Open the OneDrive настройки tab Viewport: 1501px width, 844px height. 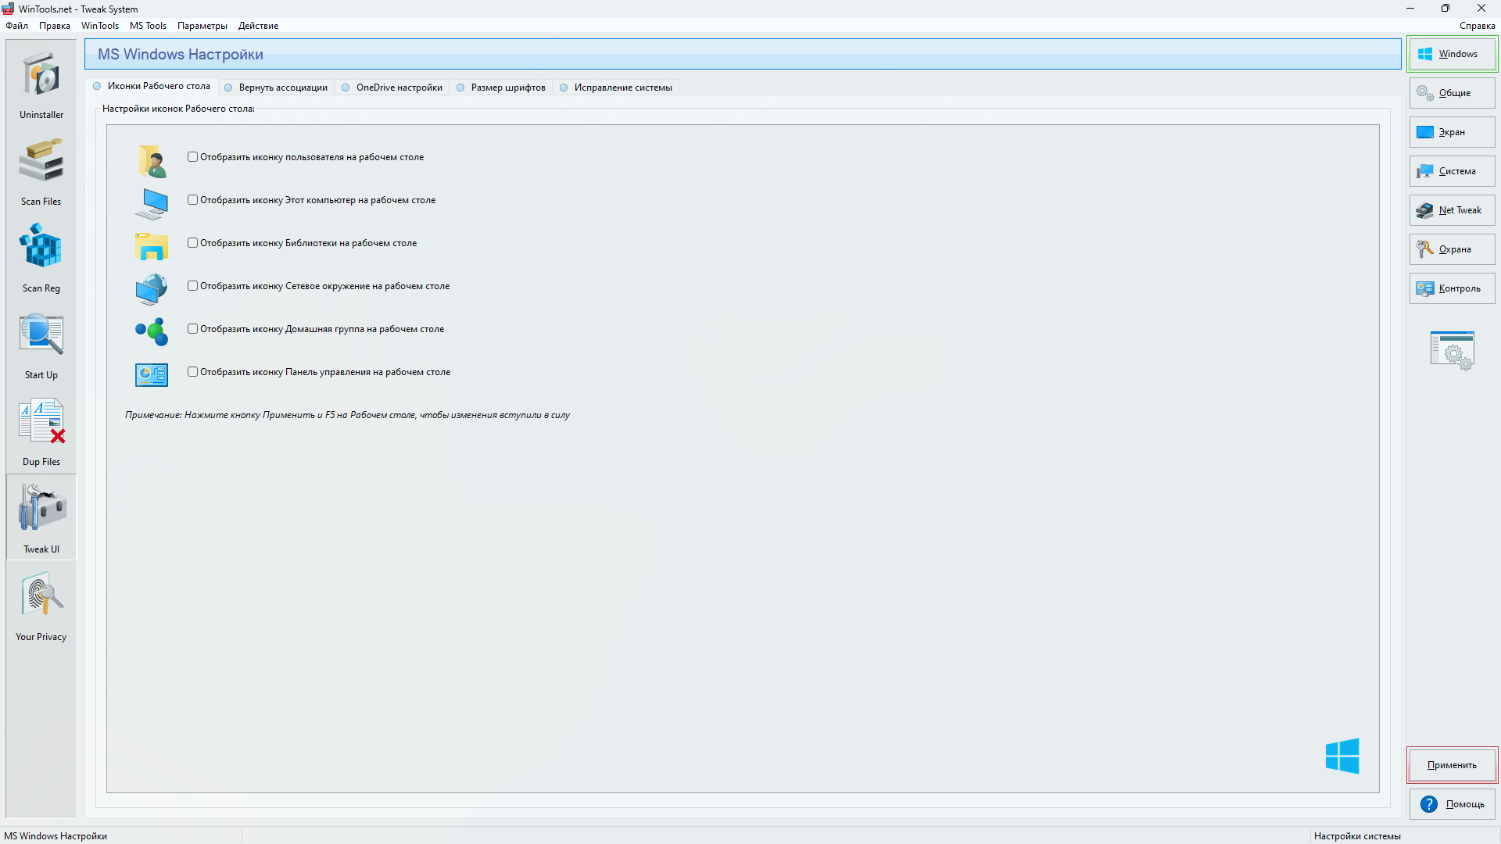pos(392,88)
